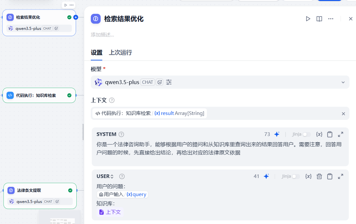Click the model feature badge next to CHAT in panel
This screenshot has height=224, width=356.
coord(160,82)
